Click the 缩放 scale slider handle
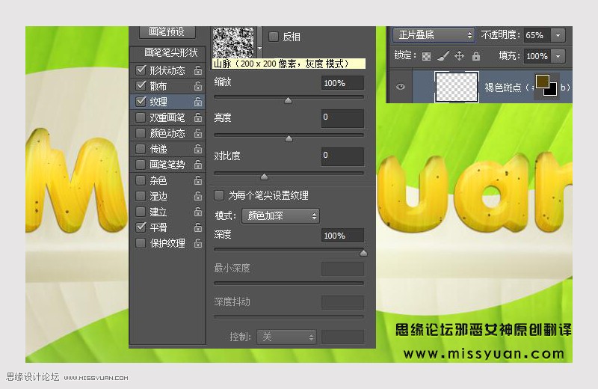Viewport: 598px width, 389px height. point(289,100)
